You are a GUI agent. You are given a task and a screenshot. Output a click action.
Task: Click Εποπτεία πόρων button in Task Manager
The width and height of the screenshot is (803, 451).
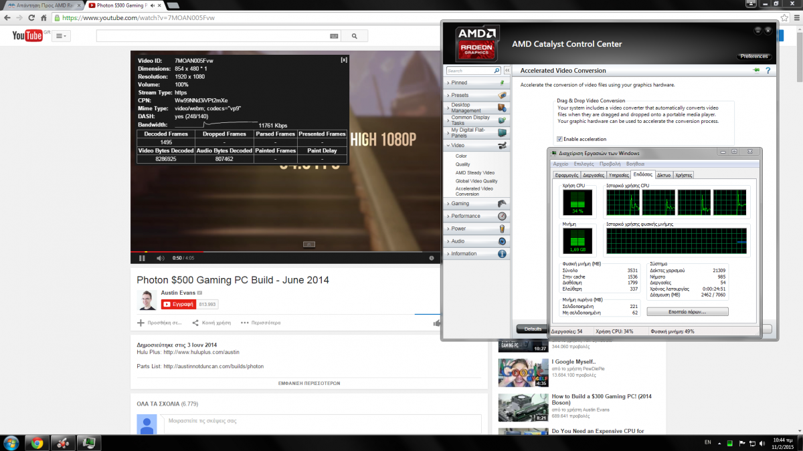tap(688, 311)
